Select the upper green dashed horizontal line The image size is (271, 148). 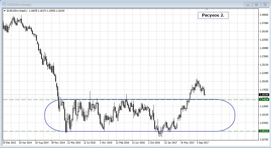(x=25, y=100)
